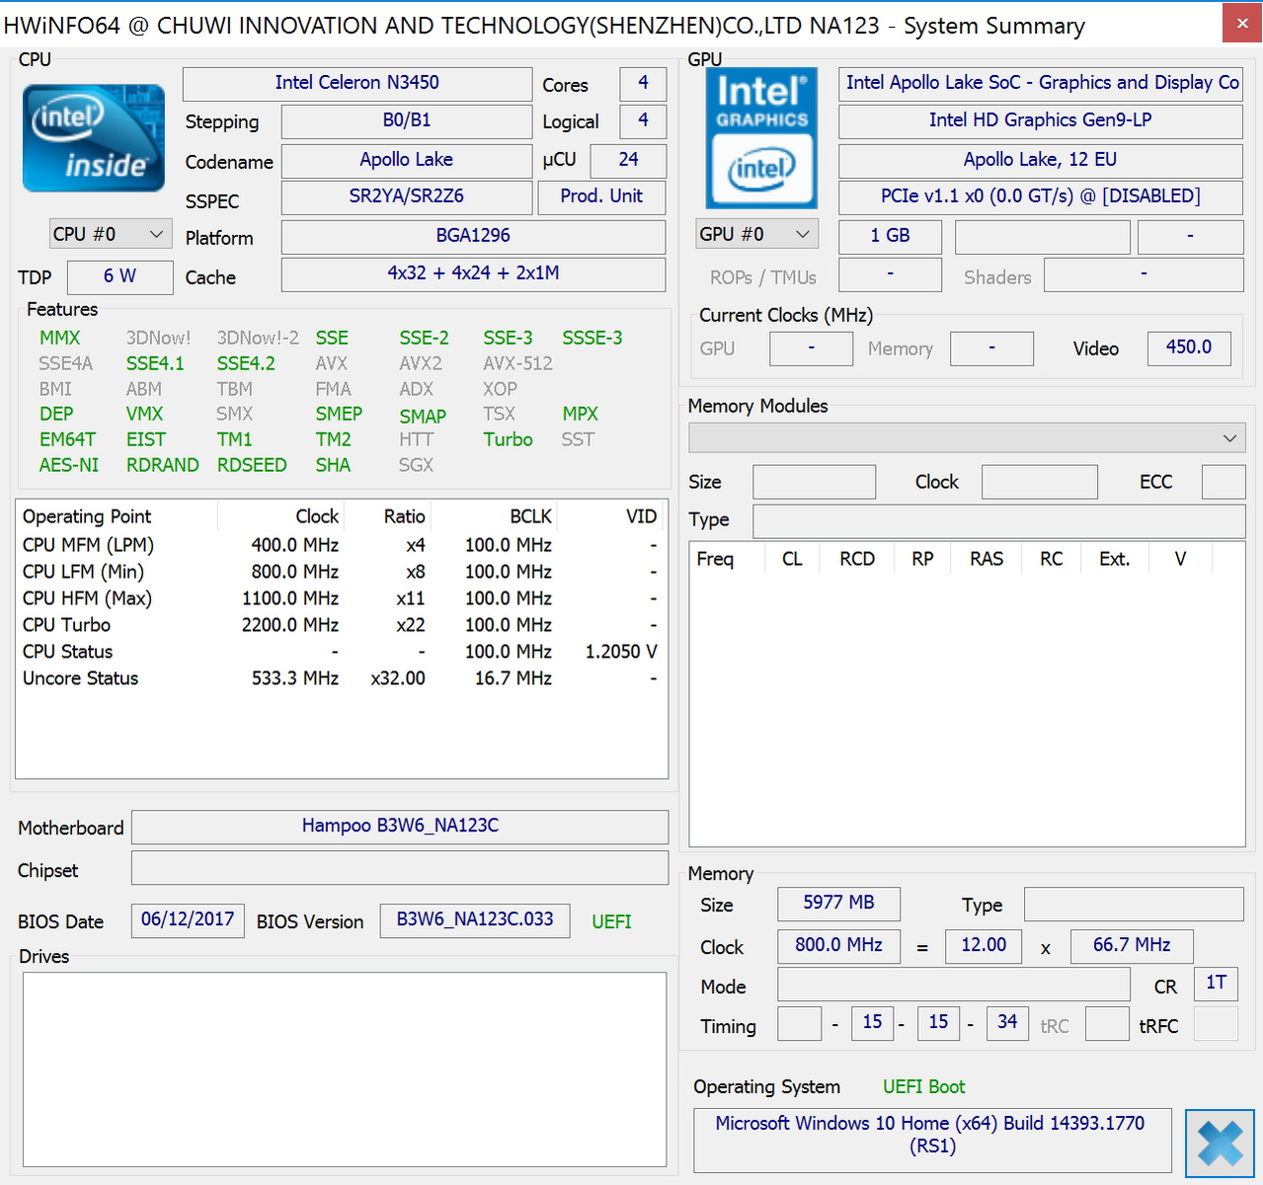
Task: Click the empty Drives list box
Action: point(345,1069)
